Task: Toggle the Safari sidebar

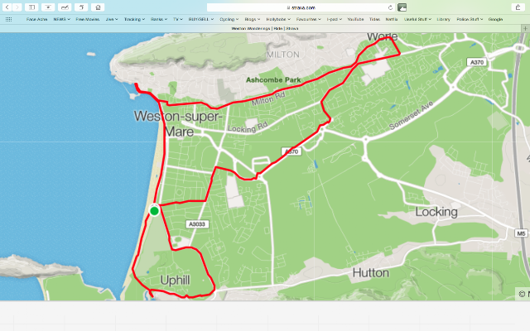Action: [x=31, y=7]
